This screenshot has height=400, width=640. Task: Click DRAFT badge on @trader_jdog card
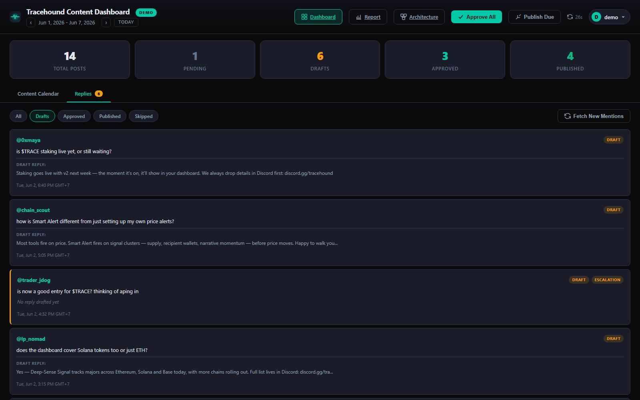tap(579, 280)
